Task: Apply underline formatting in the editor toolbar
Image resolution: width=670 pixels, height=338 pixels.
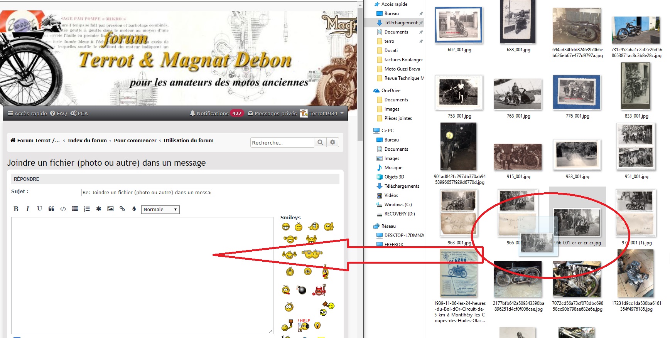Action: click(39, 209)
